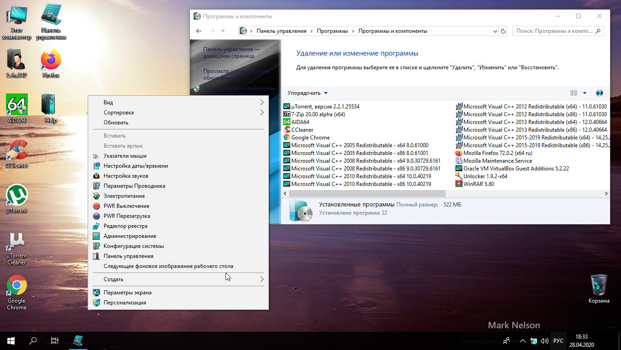Click the Control Panel taskbar icon
Image resolution: width=621 pixels, height=350 pixels.
pos(79,340)
